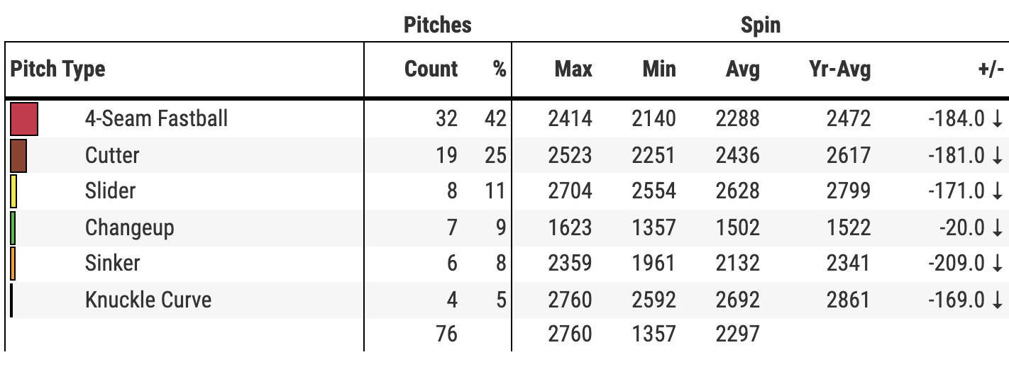Sort by the Avg spin column header
The image size is (1009, 367).
pos(742,69)
